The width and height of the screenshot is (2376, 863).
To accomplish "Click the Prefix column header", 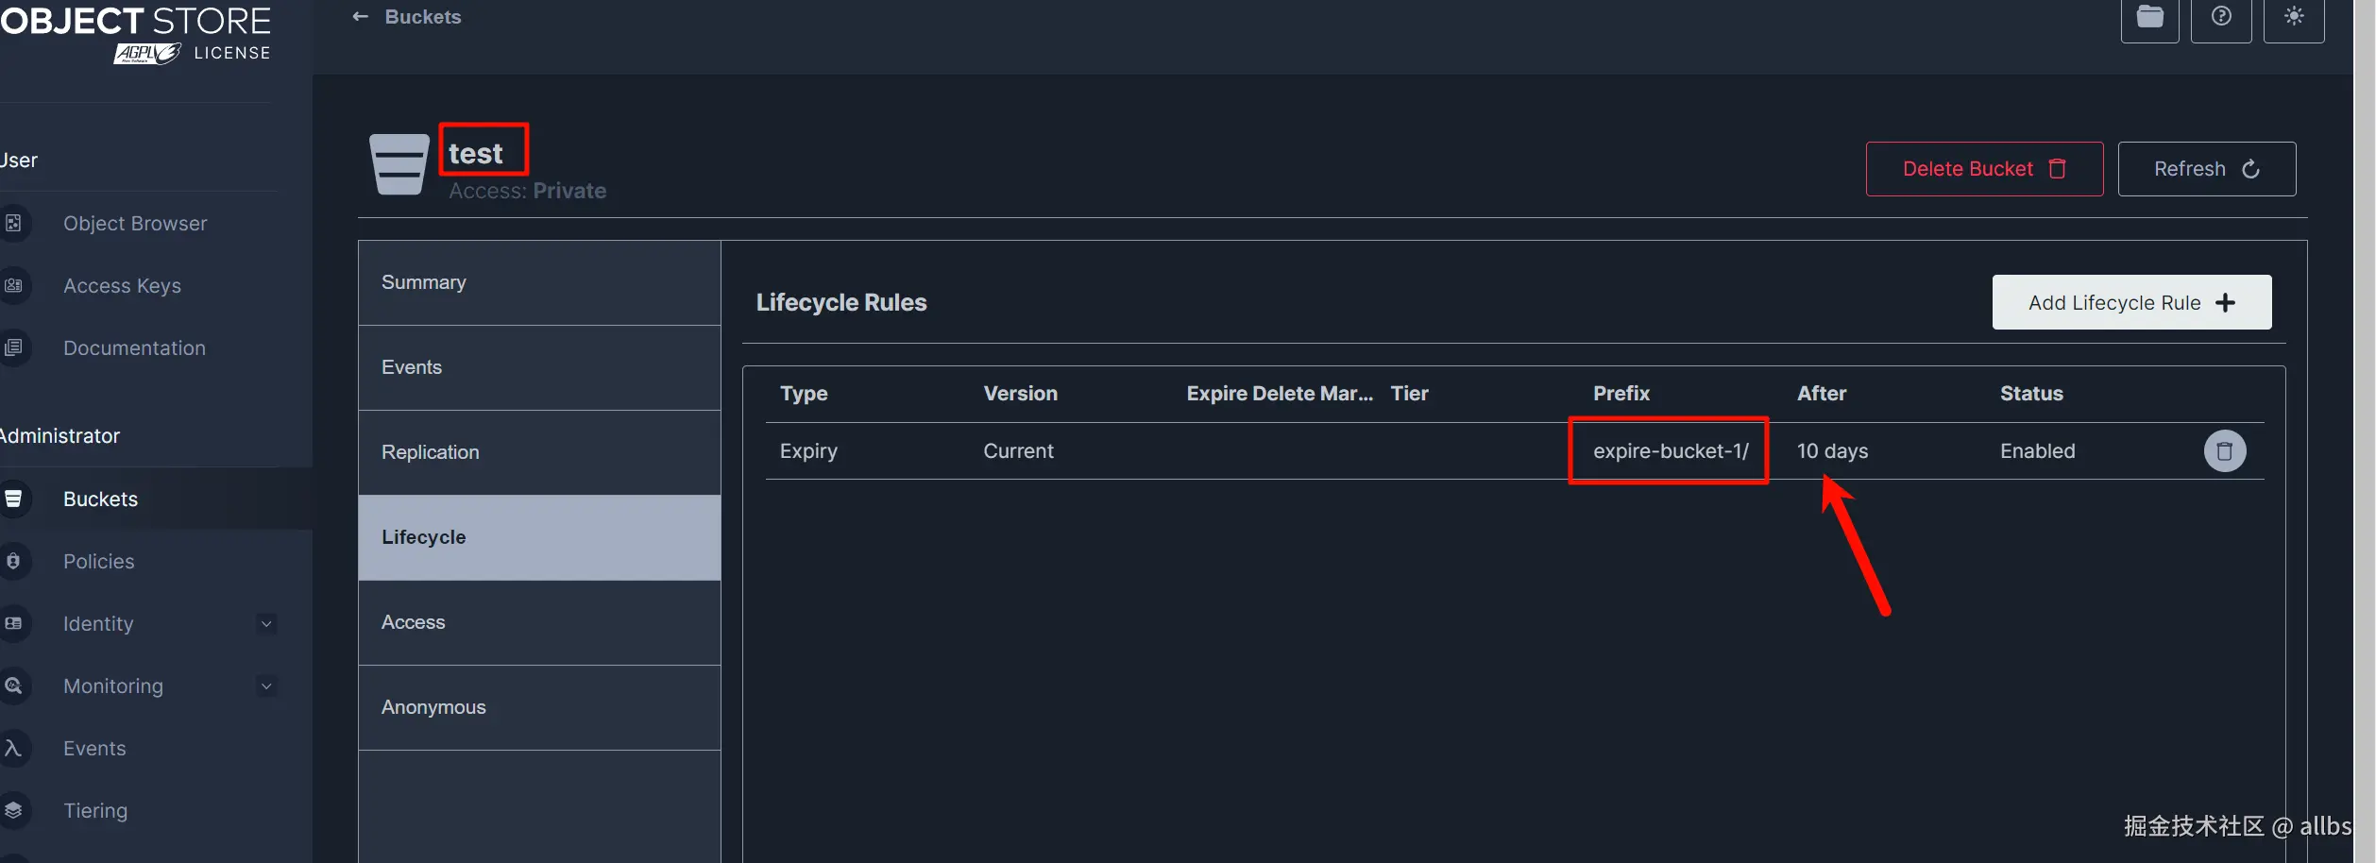I will coord(1621,394).
